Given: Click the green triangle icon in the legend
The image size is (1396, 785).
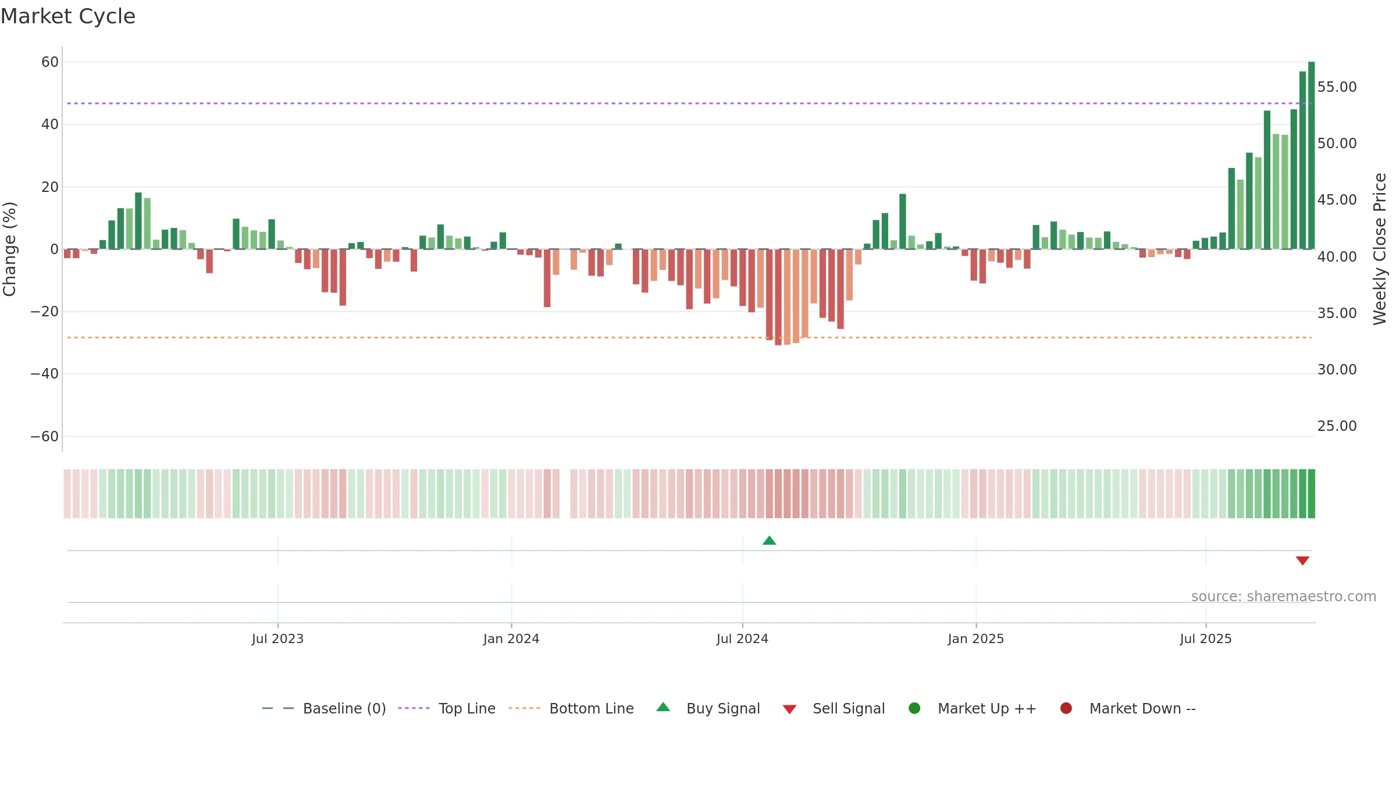Looking at the screenshot, I should point(663,707).
